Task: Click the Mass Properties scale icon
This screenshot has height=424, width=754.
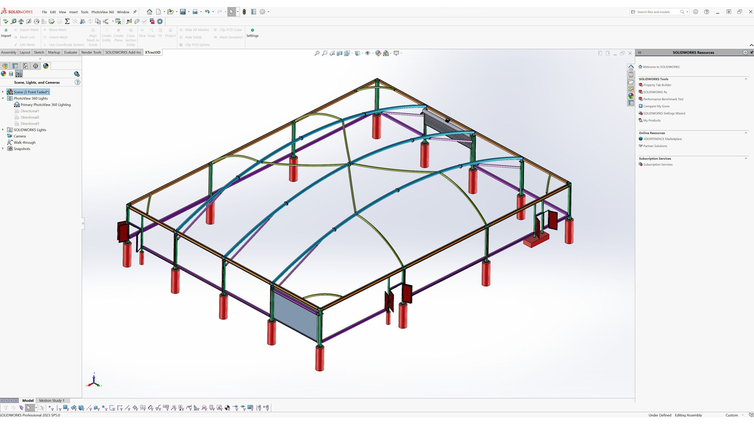Action: pos(21,21)
